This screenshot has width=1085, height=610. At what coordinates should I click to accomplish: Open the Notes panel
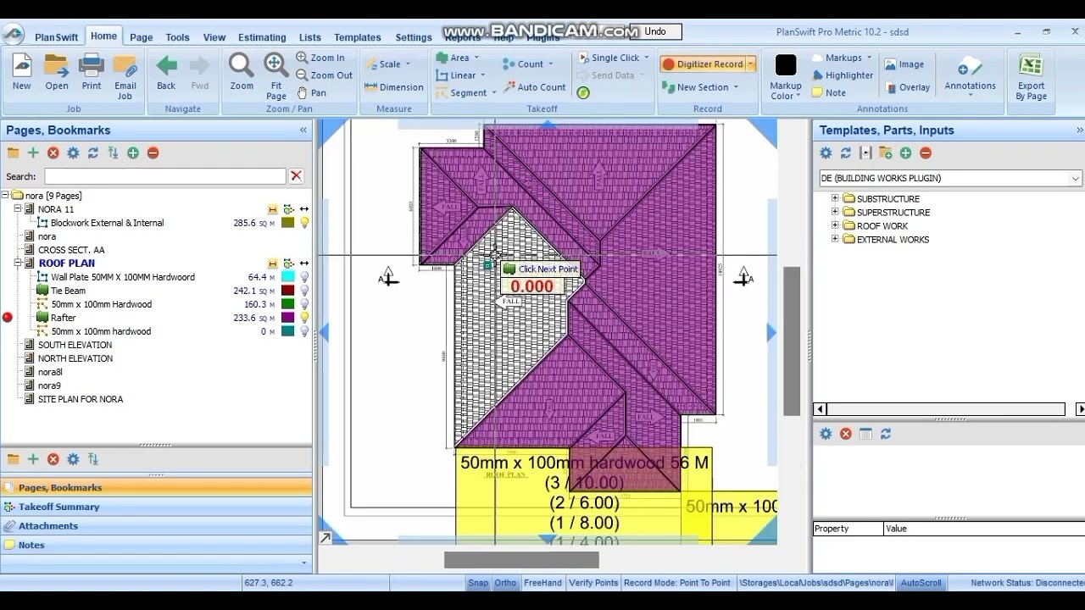156,546
